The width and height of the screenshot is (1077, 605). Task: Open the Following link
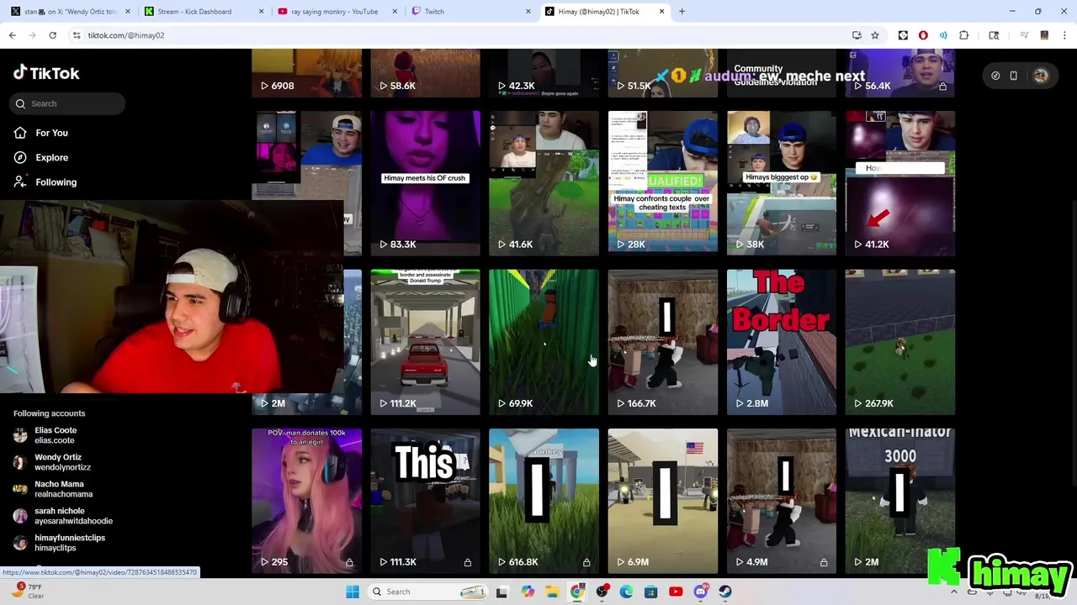56,181
